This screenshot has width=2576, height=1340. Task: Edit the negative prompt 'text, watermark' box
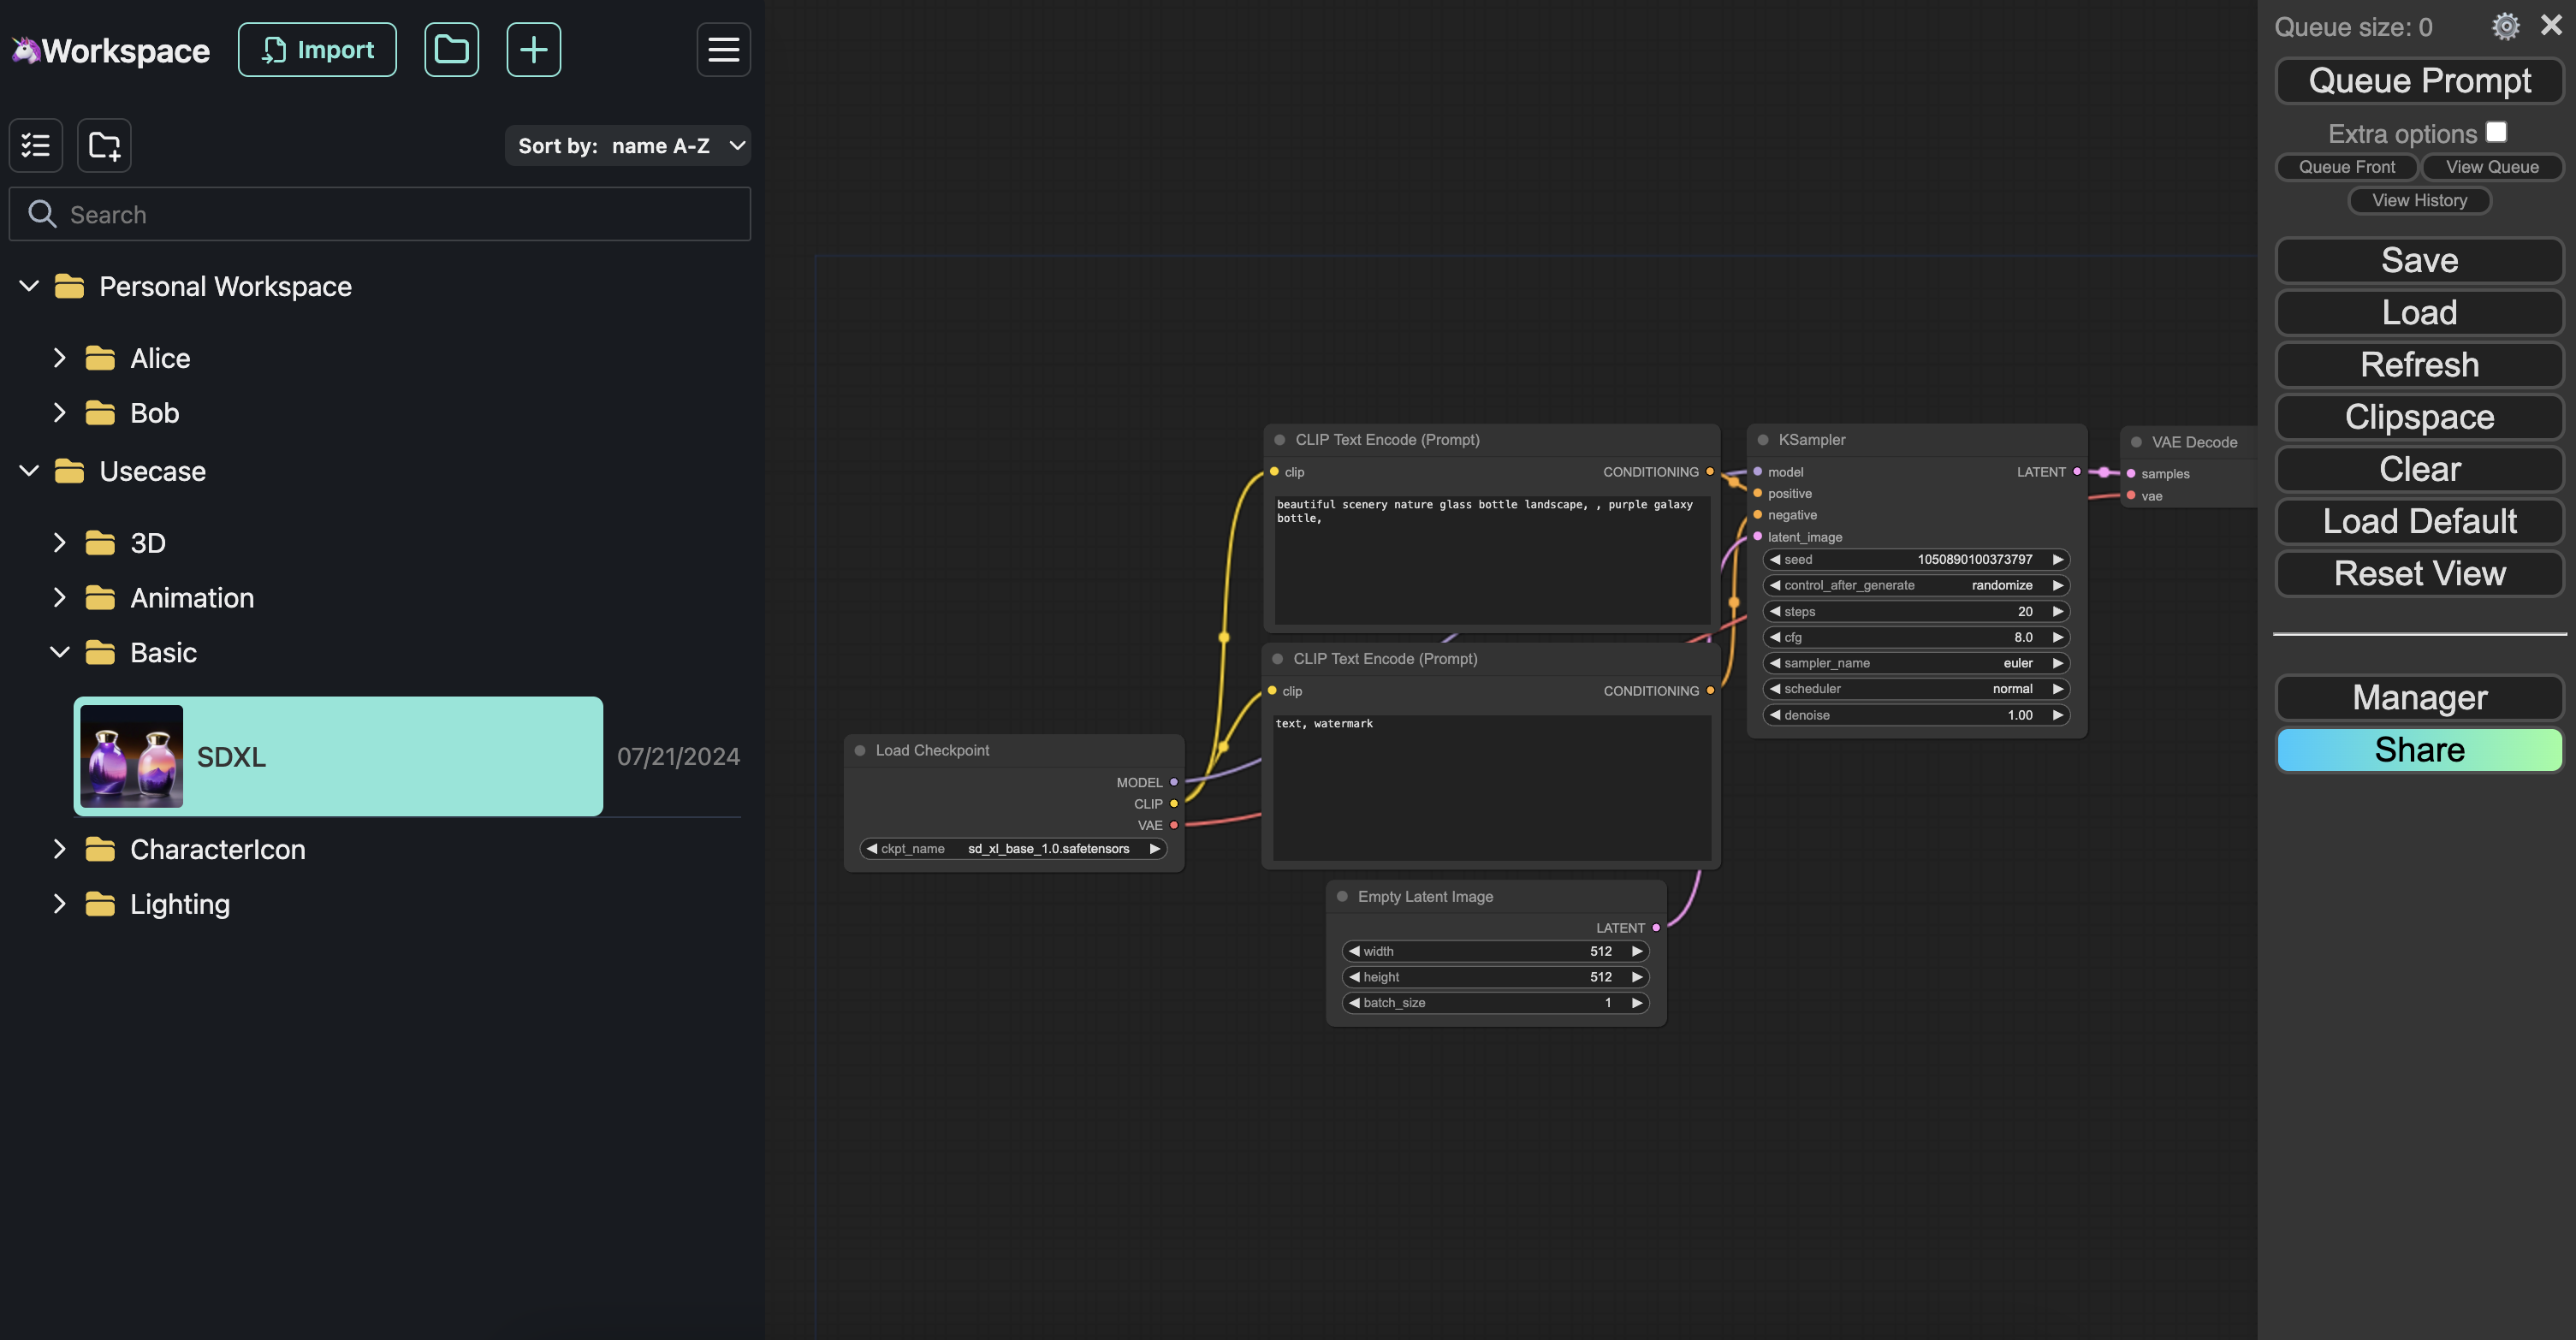click(1491, 787)
